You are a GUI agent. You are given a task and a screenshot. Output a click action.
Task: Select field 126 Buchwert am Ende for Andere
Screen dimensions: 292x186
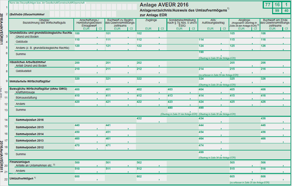275,47
